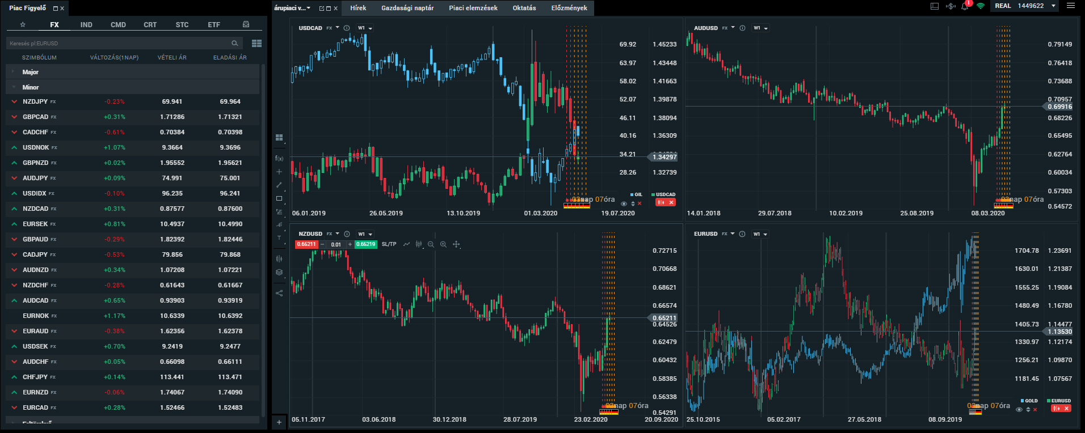Viewport: 1085px width, 433px height.
Task: Select the text annotation tool
Action: coord(279,238)
